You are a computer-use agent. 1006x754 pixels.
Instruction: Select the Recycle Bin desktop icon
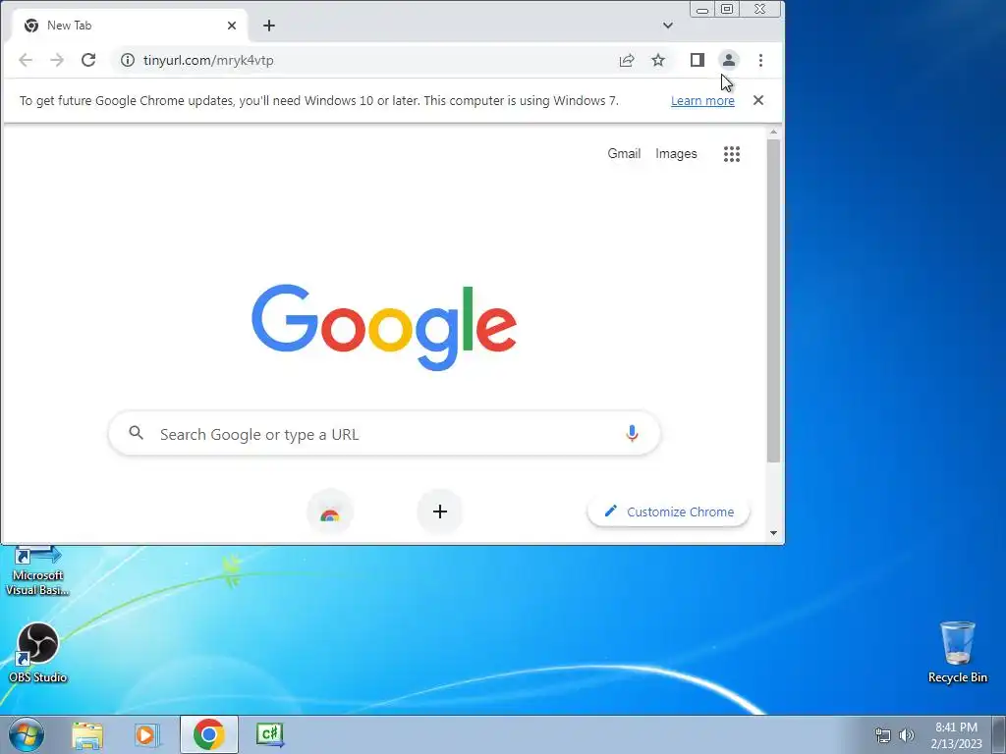coord(958,652)
